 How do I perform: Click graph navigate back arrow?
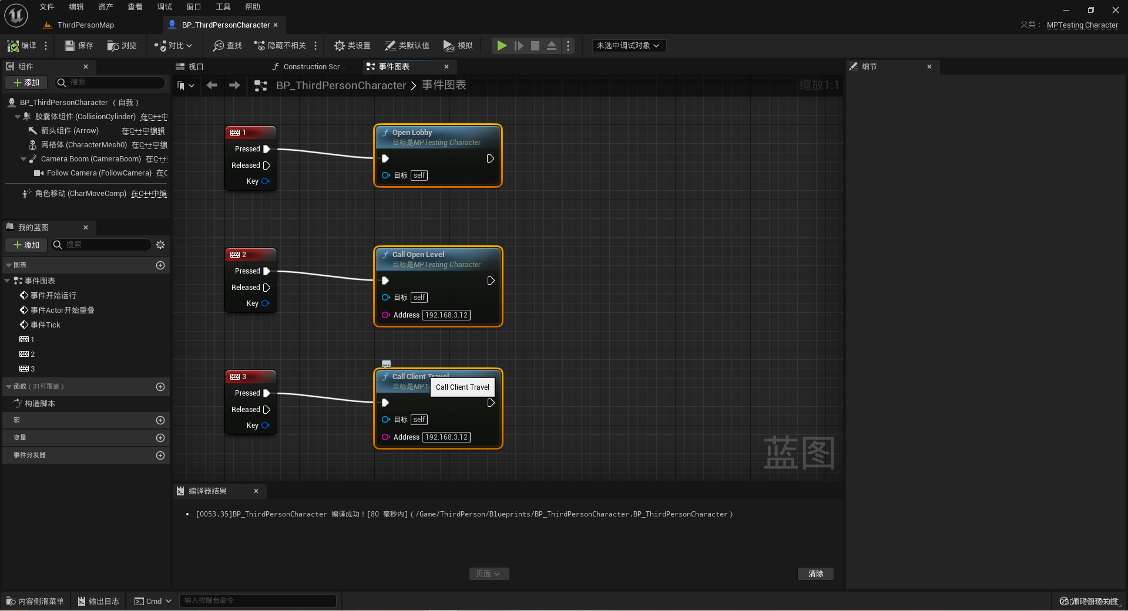(212, 86)
